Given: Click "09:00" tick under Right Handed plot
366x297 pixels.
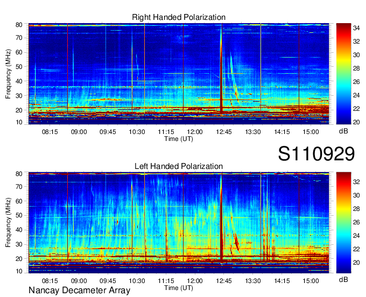Looking at the screenshot, I should (79, 132).
